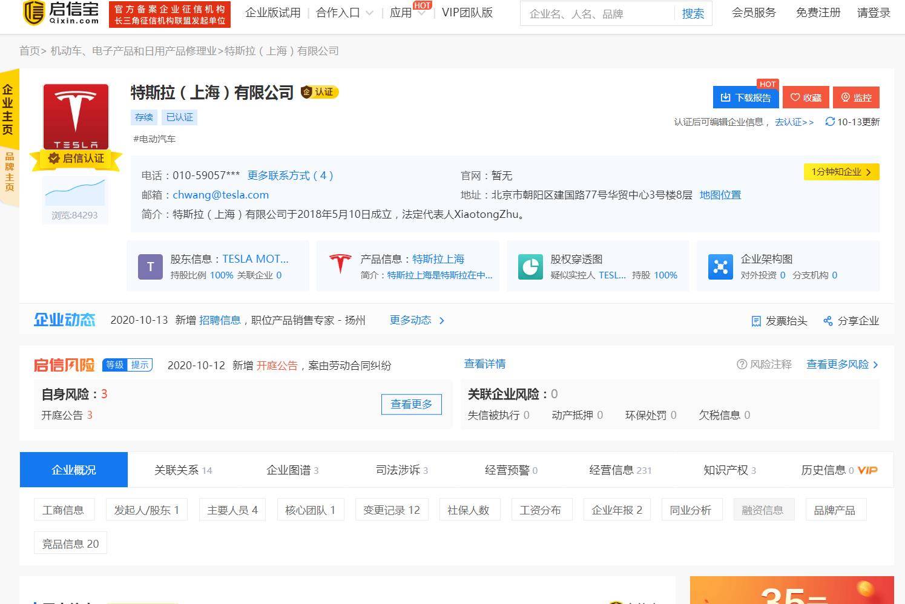Click the purple T shareholder icon
This screenshot has height=604, width=905.
tap(150, 267)
